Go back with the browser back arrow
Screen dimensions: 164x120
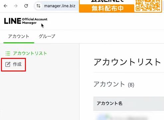tap(5, 6)
